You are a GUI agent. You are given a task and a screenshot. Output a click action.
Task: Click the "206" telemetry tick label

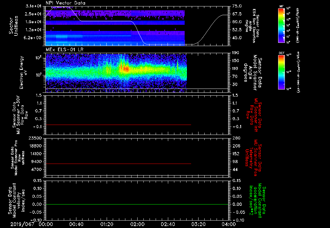point(236,146)
